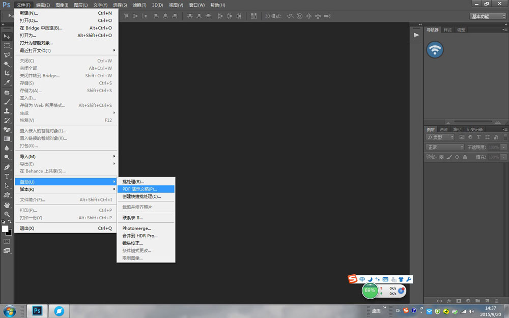509x318 pixels.
Task: Select the Hand tool
Action: coord(7,205)
